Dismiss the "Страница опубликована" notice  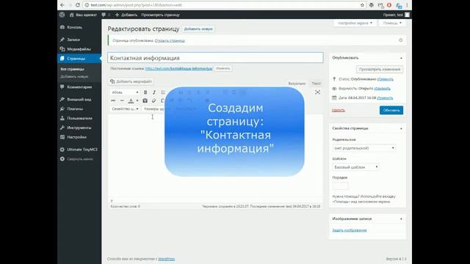[x=401, y=40]
